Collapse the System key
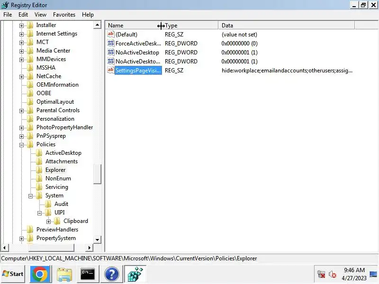379x284 pixels. (30, 196)
